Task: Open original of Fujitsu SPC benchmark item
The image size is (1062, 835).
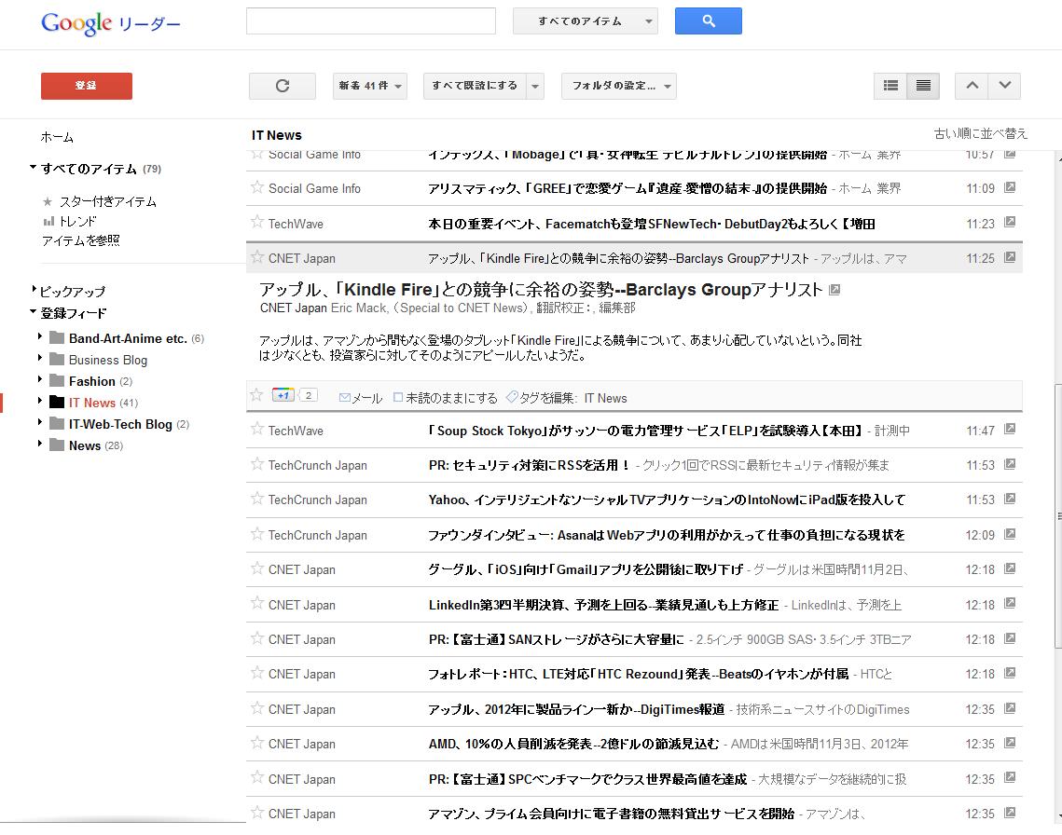Action: tap(1010, 778)
